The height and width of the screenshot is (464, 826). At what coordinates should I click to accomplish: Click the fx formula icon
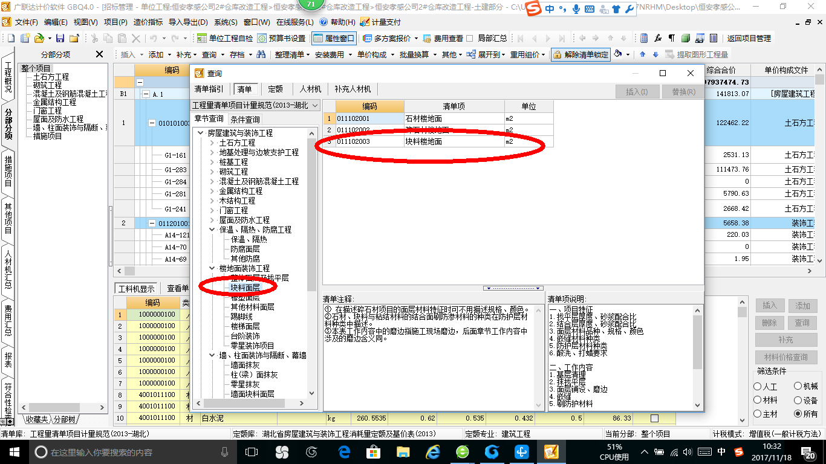657,38
